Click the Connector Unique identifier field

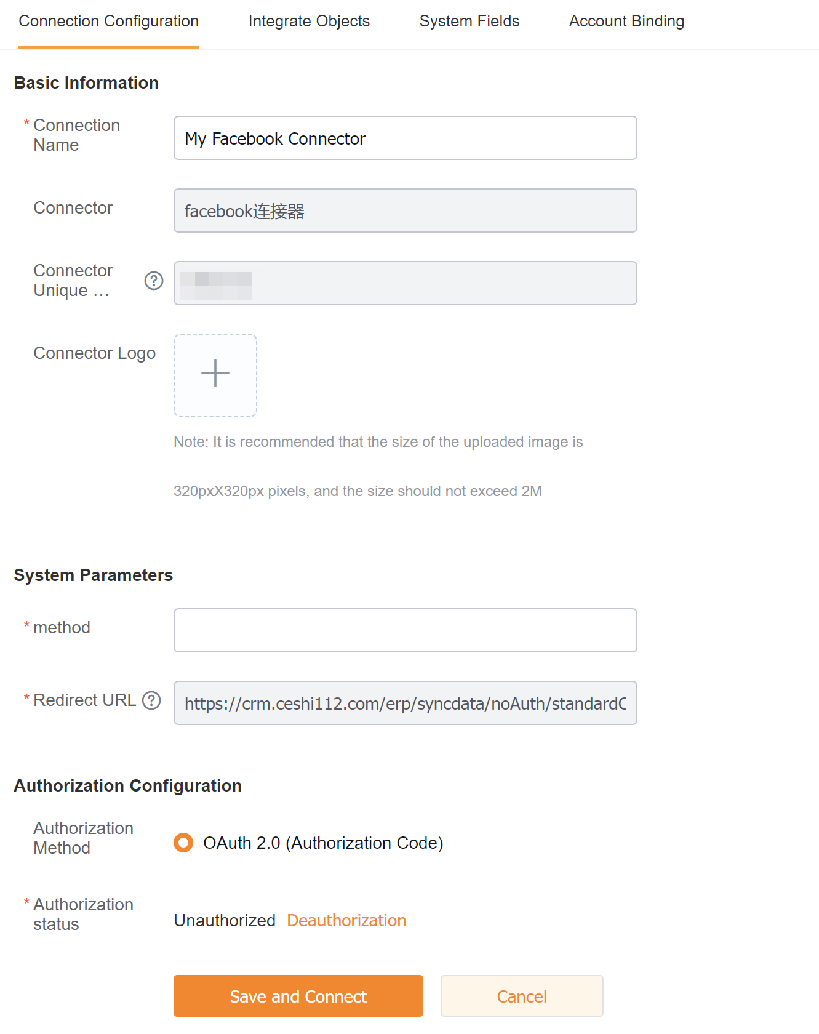coord(405,283)
